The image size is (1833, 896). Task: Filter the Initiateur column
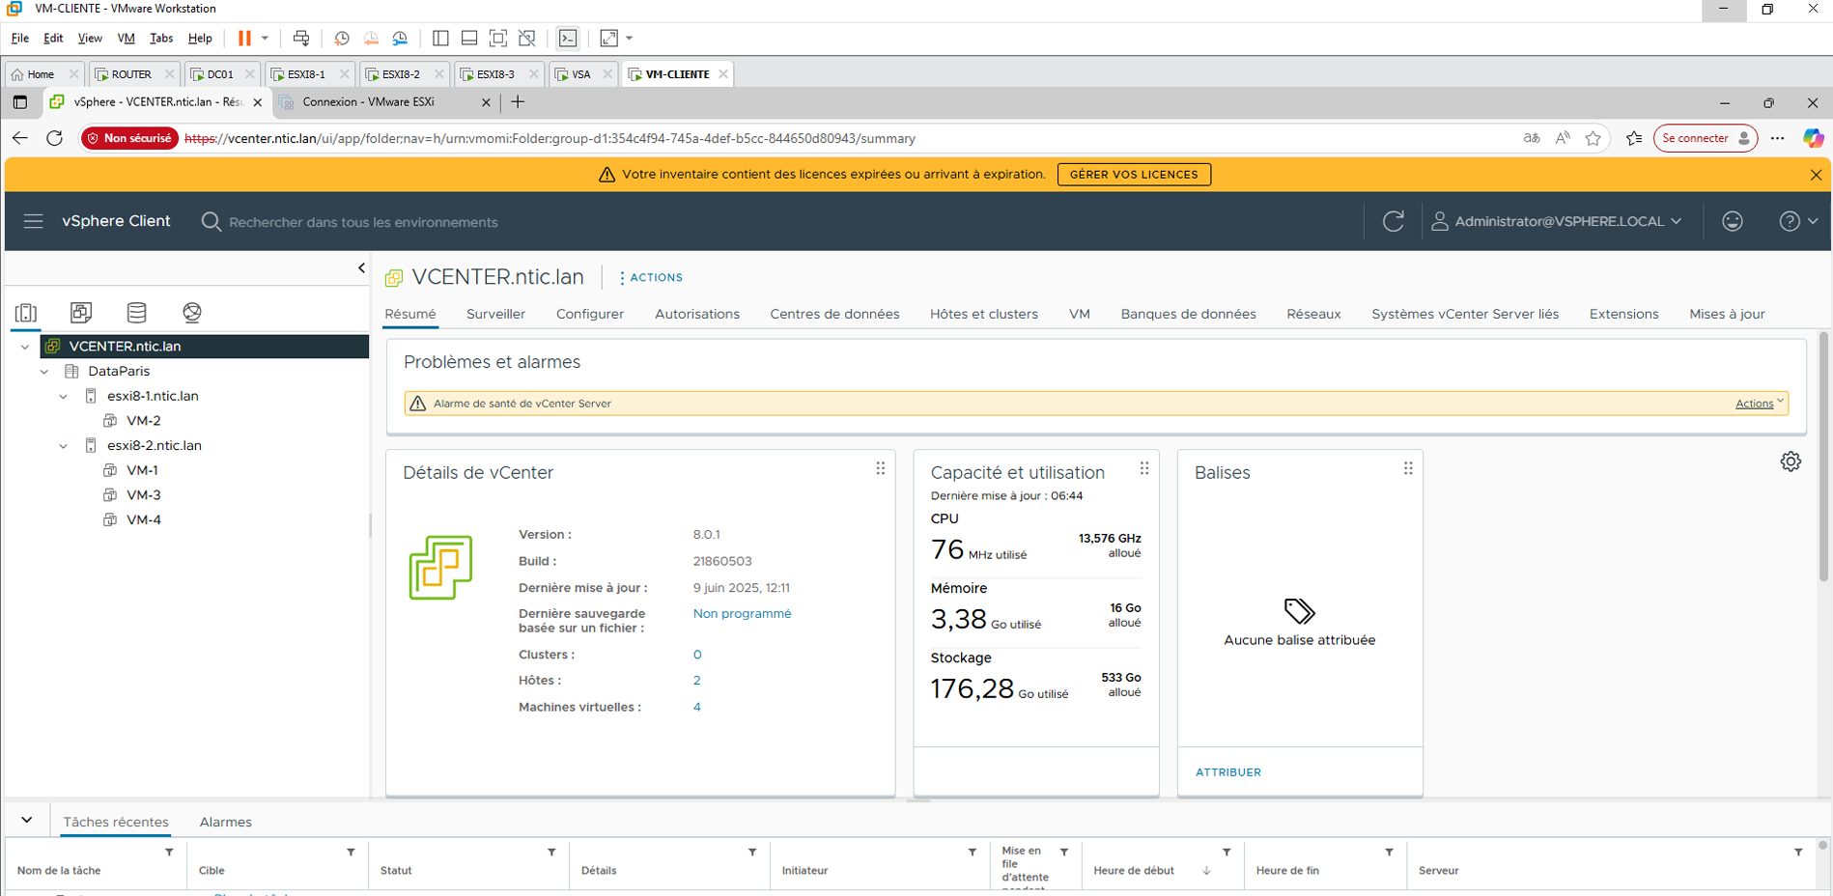pyautogui.click(x=973, y=853)
